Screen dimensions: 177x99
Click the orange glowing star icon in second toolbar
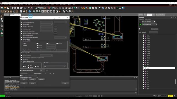point(60,11)
